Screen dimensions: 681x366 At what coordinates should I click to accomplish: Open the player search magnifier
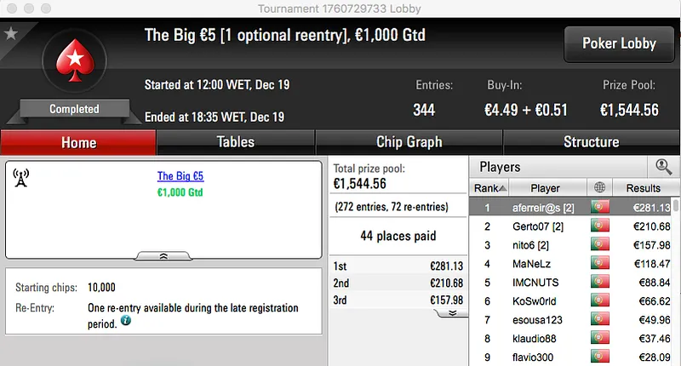click(x=663, y=167)
